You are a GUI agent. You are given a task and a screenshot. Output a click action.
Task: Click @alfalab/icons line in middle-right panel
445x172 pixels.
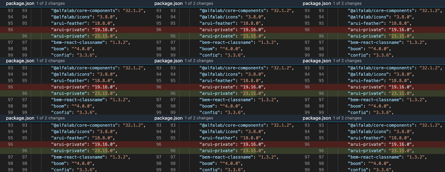(380, 74)
